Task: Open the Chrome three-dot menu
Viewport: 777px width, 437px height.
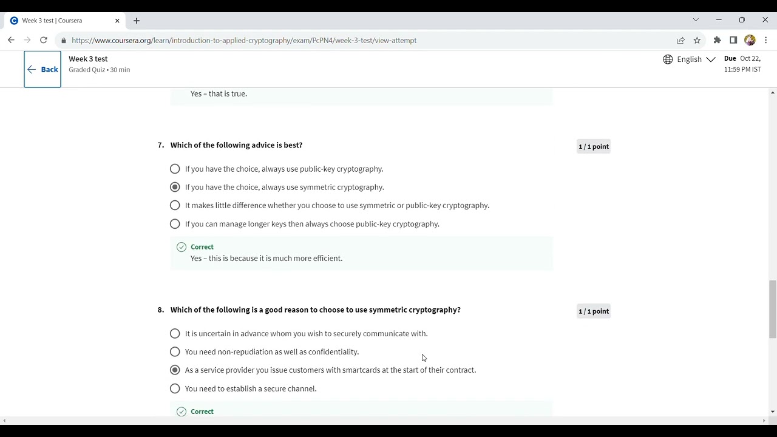Action: (x=766, y=40)
